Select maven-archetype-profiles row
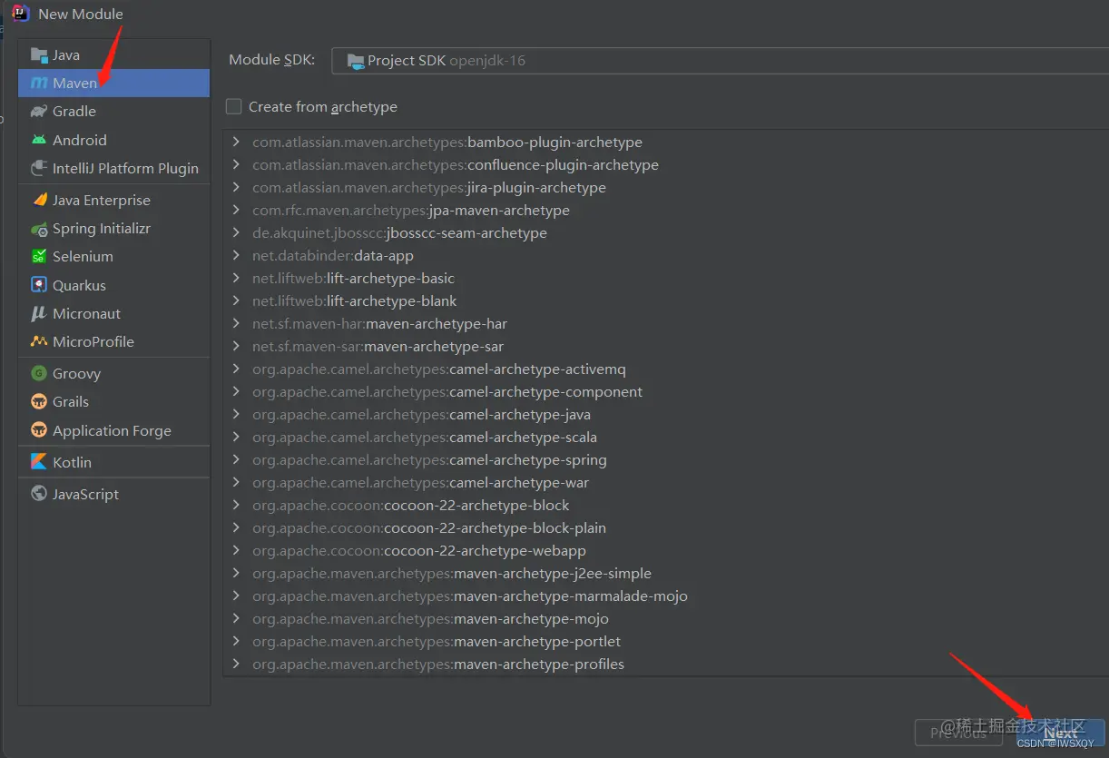 click(665, 664)
